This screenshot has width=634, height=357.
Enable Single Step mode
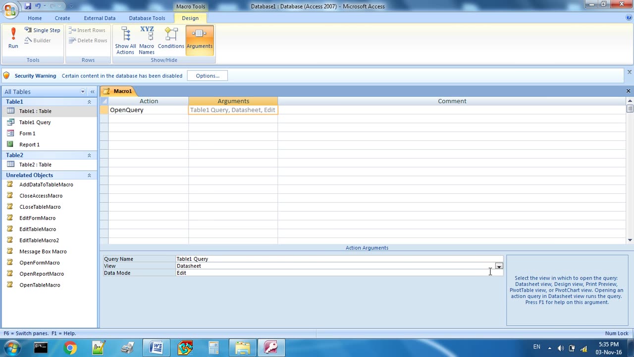tap(43, 30)
